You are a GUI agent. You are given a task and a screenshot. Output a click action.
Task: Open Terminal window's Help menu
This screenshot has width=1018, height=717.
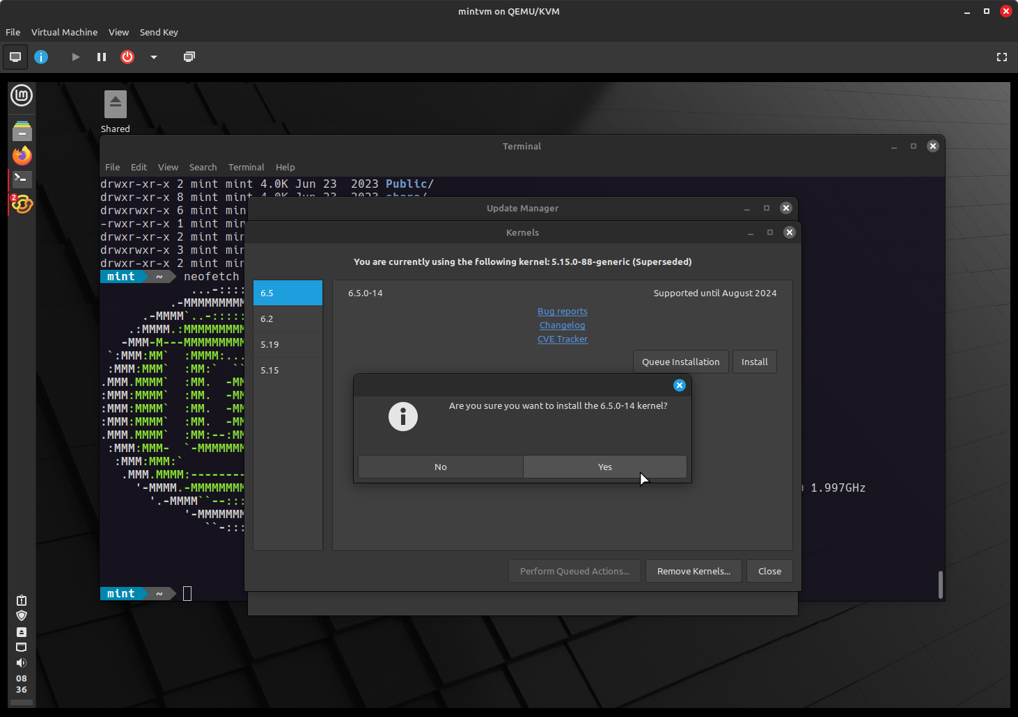pos(285,167)
